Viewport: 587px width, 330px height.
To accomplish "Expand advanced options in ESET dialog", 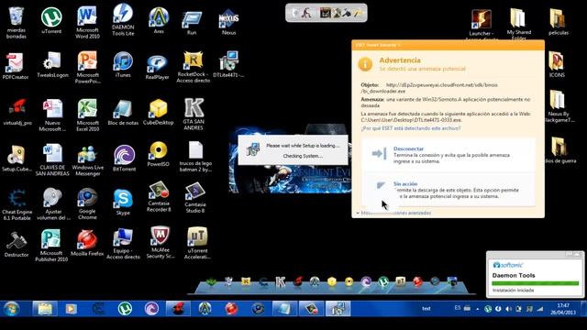I will point(393,213).
